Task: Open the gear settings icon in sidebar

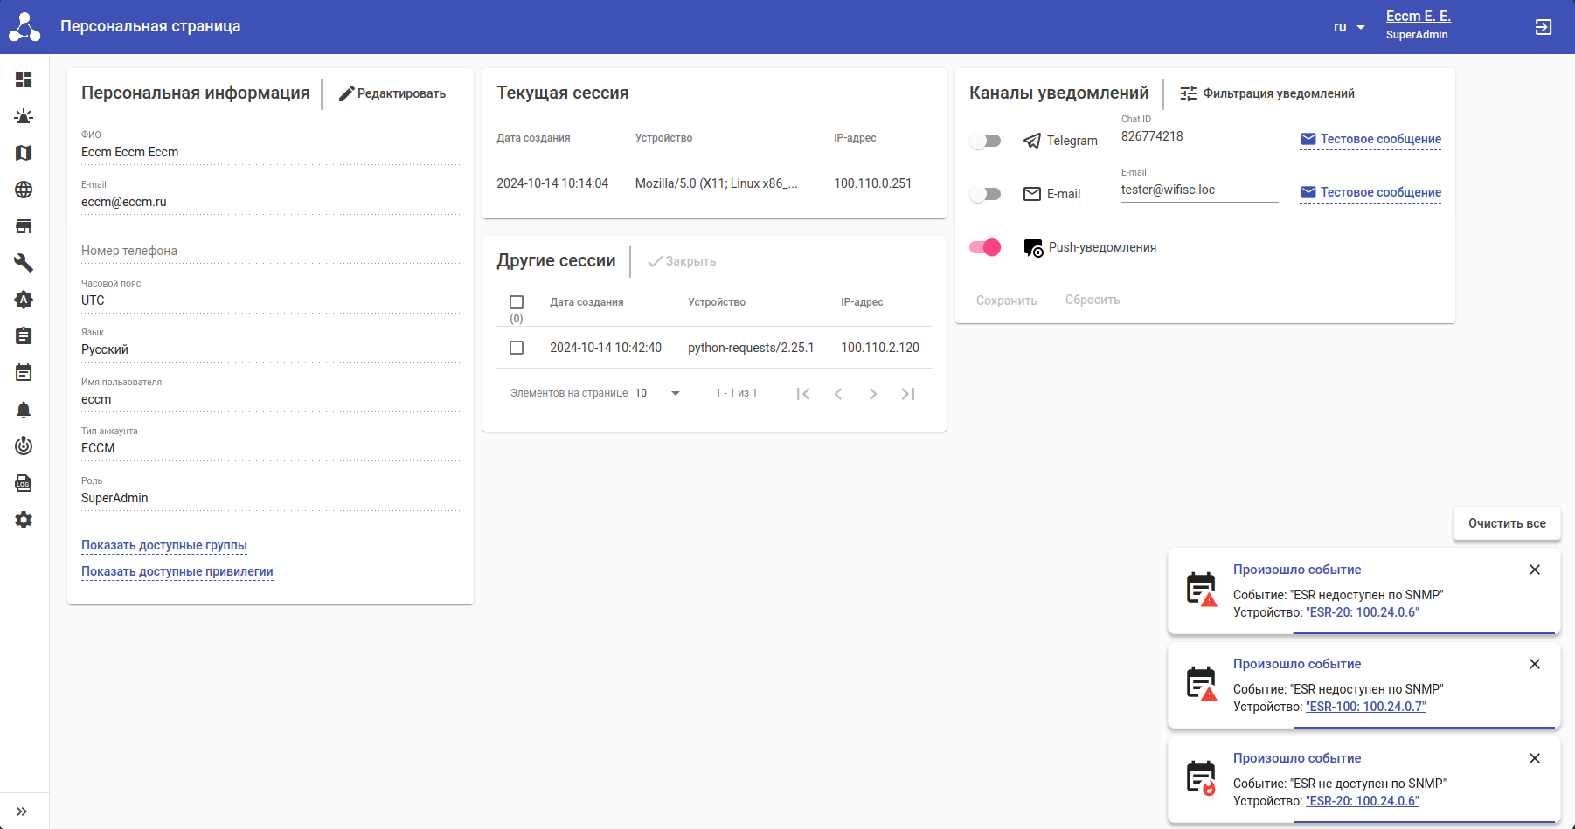Action: pos(24,520)
